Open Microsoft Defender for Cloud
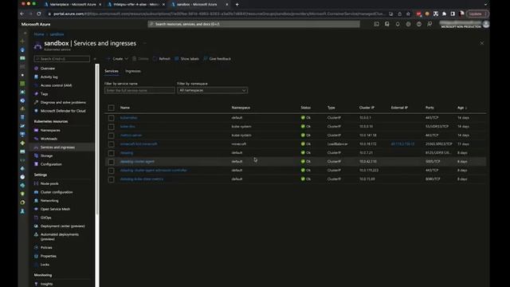 coord(63,111)
